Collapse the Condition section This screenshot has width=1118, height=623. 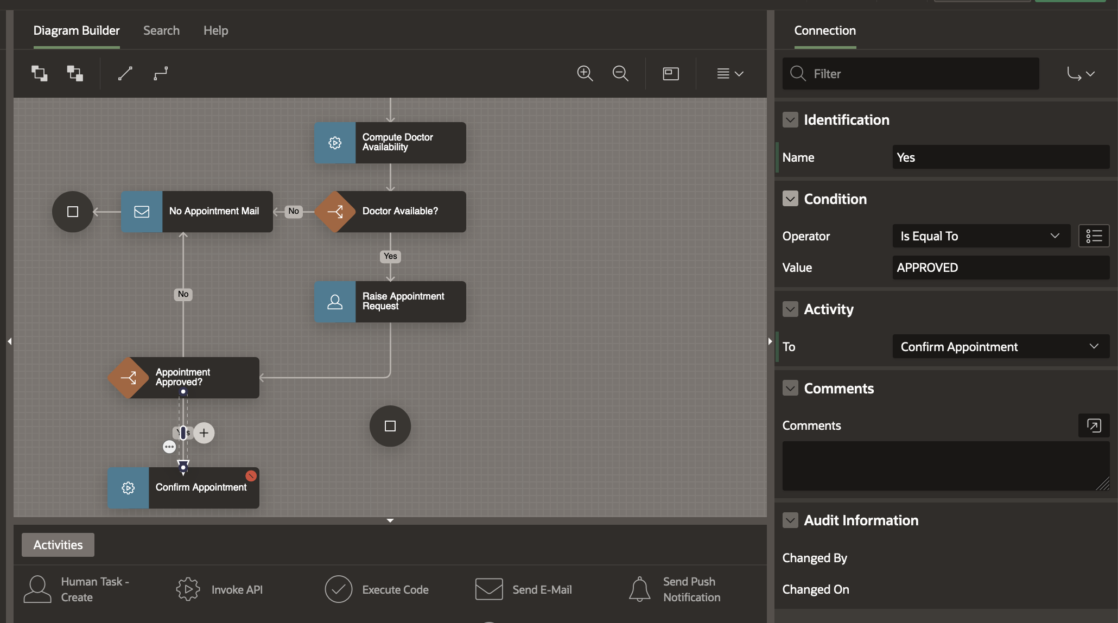790,199
